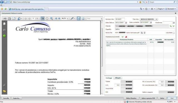Viewport: 178px width, 103px height.
Task: Activate the Select tool cursor icon
Action: [x=43, y=19]
